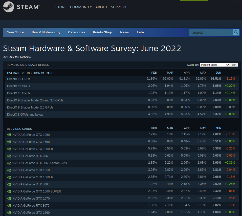
Task: Click the +0.80% change value
Action: pyautogui.click(x=230, y=114)
